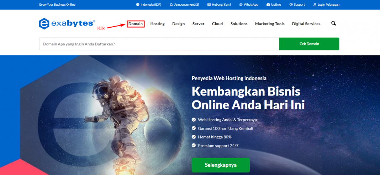The image size is (380, 175).
Task: Click the 'Garansi 100 hari Uang Kembali' text
Action: coord(225,128)
